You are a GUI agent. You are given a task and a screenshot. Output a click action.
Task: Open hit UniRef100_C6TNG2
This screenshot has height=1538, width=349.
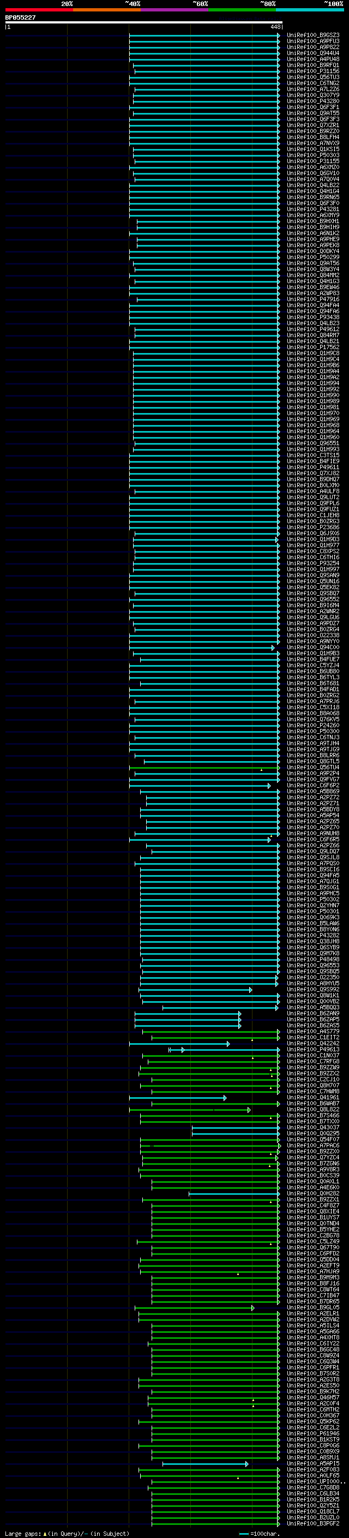[312, 83]
